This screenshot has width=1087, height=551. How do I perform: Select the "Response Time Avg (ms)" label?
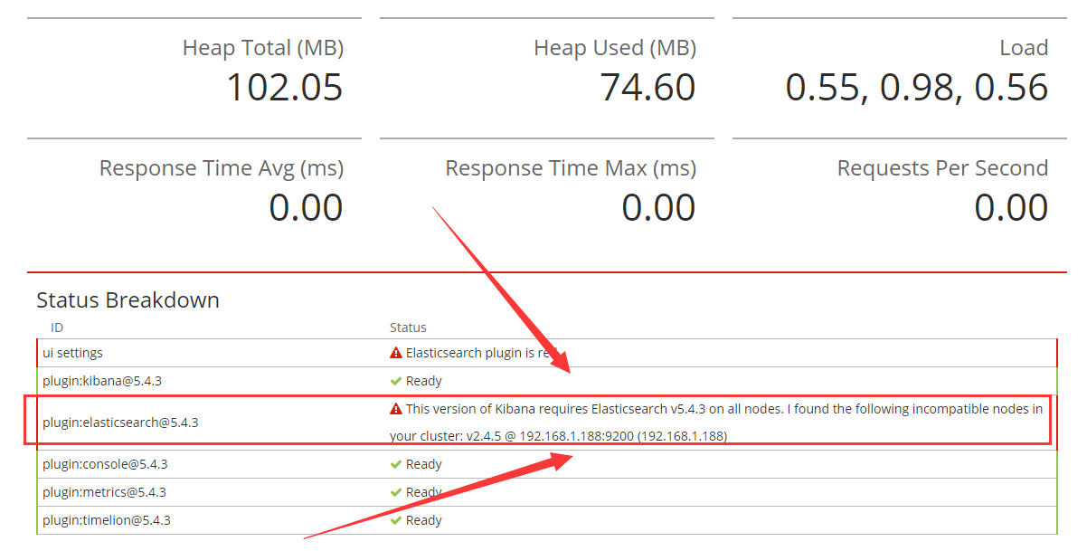click(x=222, y=168)
